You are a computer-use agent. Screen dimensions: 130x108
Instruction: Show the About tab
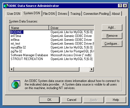116,14
